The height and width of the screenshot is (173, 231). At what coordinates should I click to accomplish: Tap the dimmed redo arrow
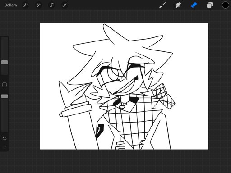(5, 147)
